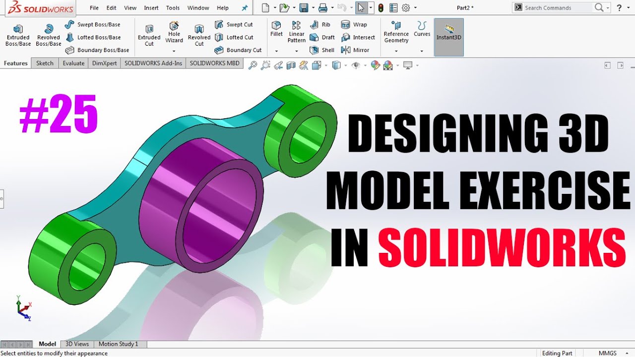Select the Revolved Boss/Base tool
635x357 pixels.
(x=49, y=36)
